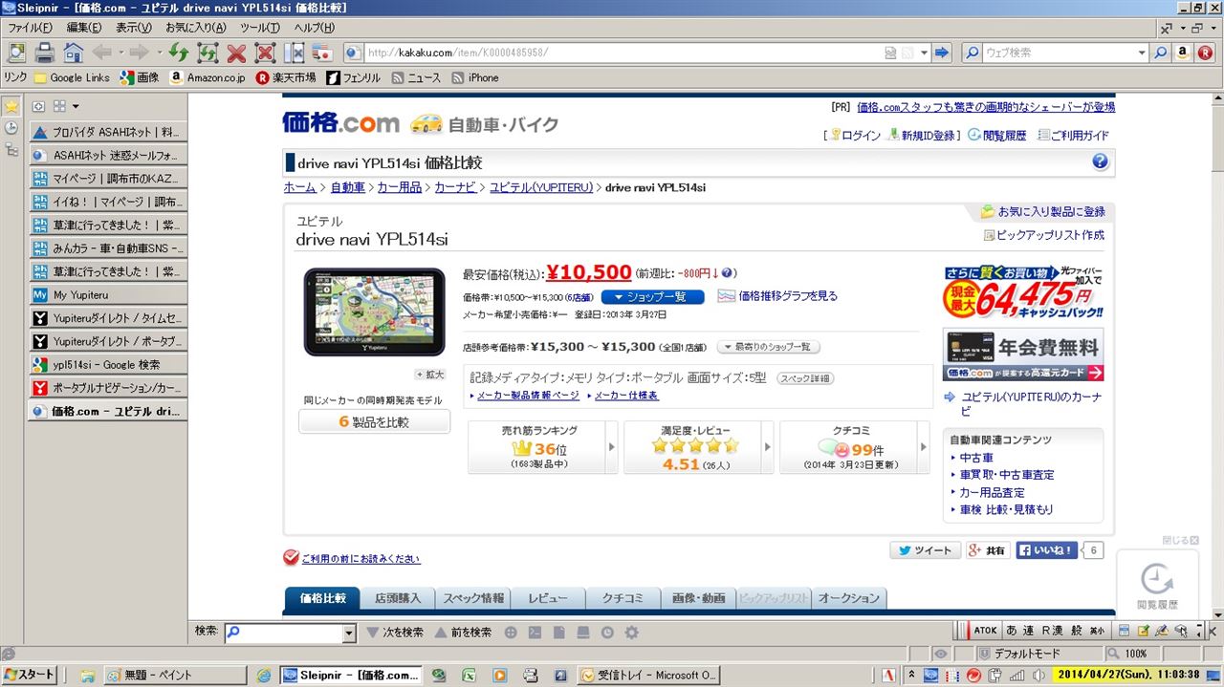Open favorites via star icon in the side panel

(x=11, y=106)
